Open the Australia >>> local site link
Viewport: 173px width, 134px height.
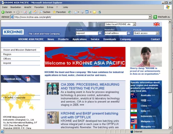[148, 95]
